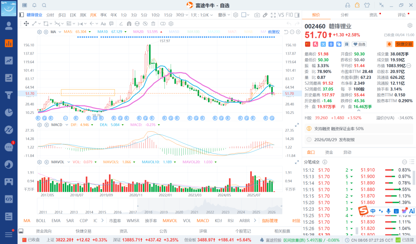
Task: Open customer service headset icon
Action: pos(347,5)
